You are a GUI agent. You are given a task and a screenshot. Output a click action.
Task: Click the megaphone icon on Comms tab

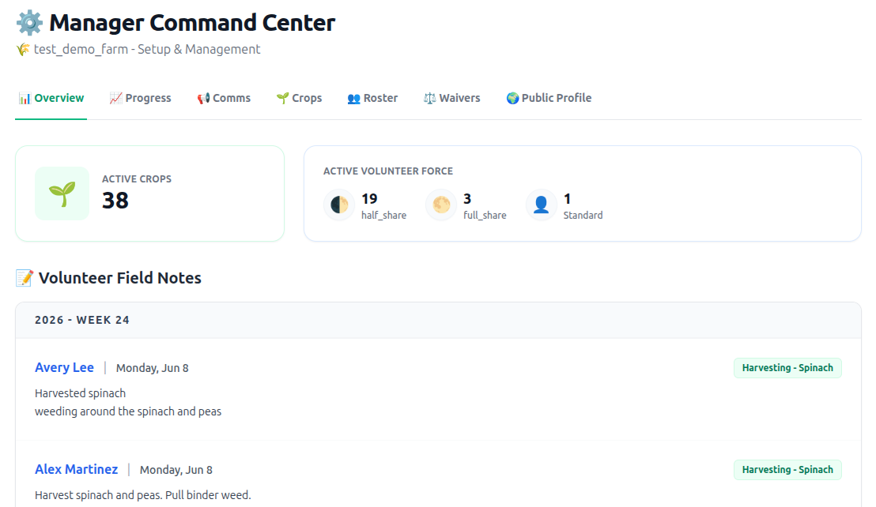point(203,99)
